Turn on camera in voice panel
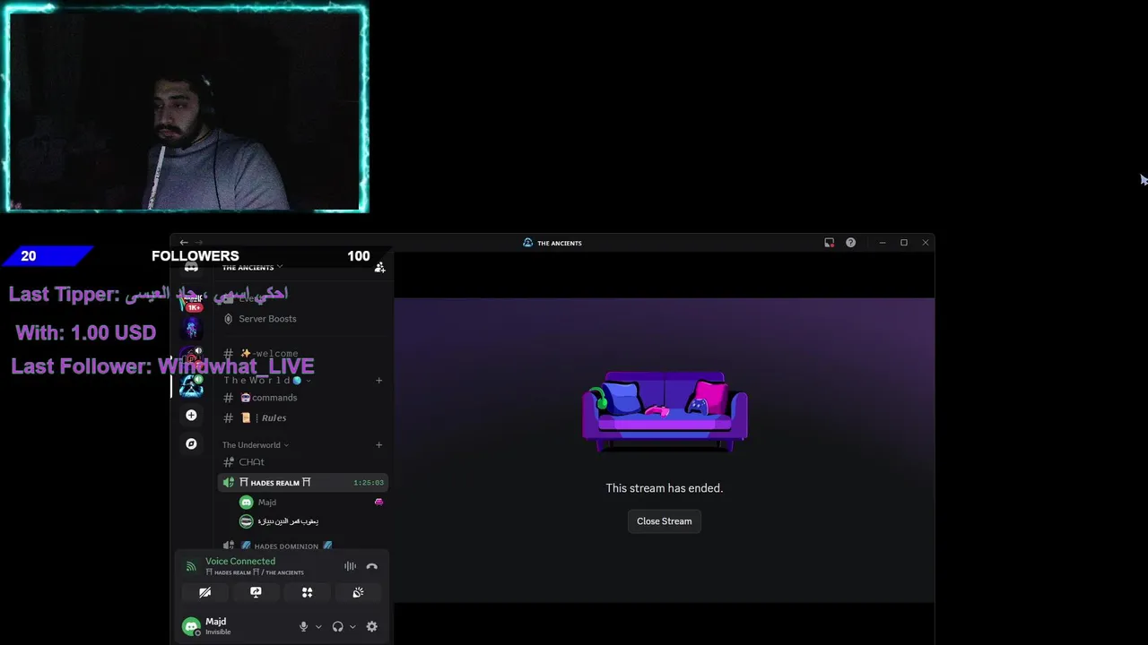 click(x=204, y=592)
